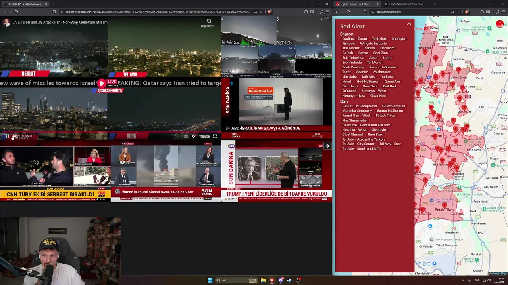Click the CNN Türk stream thumbnail
Screen dimensions: 508x285
coord(55,171)
